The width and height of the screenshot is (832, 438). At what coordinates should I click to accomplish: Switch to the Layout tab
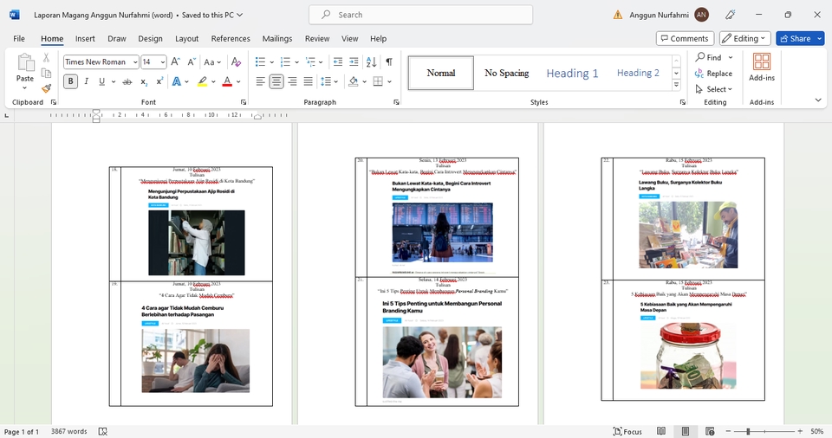[187, 39]
